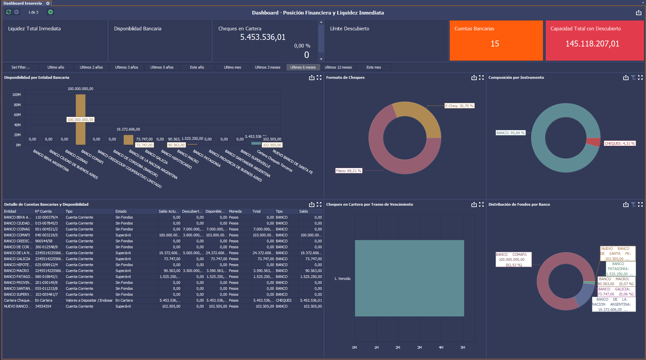Select the Ultimo año filter
The image size is (646, 360).
point(56,67)
